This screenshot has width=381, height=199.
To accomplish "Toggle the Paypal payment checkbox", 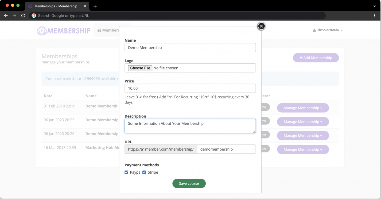I will [126, 172].
